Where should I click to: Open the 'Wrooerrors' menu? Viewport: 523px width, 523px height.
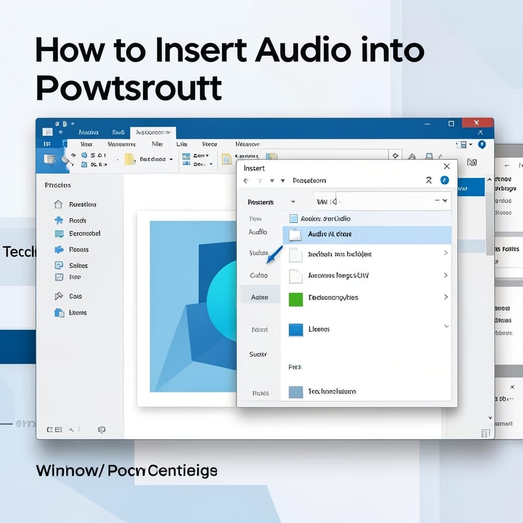122,144
